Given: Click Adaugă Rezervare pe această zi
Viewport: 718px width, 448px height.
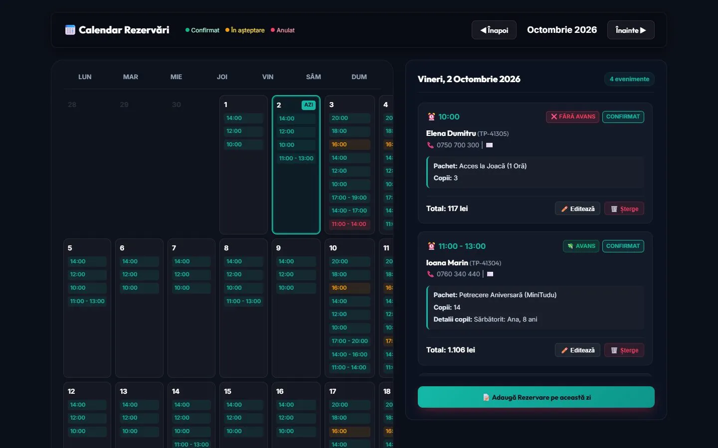Looking at the screenshot, I should point(536,397).
